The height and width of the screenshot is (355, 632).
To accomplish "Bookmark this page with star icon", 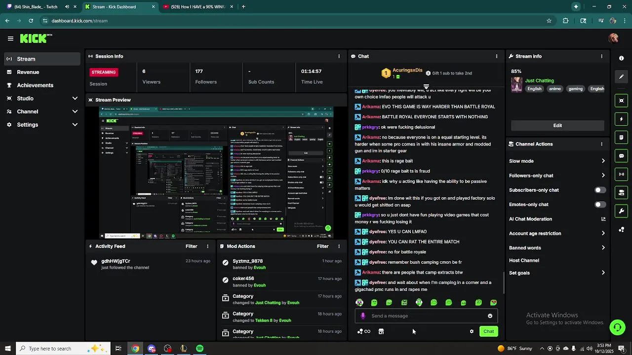I will (x=549, y=21).
